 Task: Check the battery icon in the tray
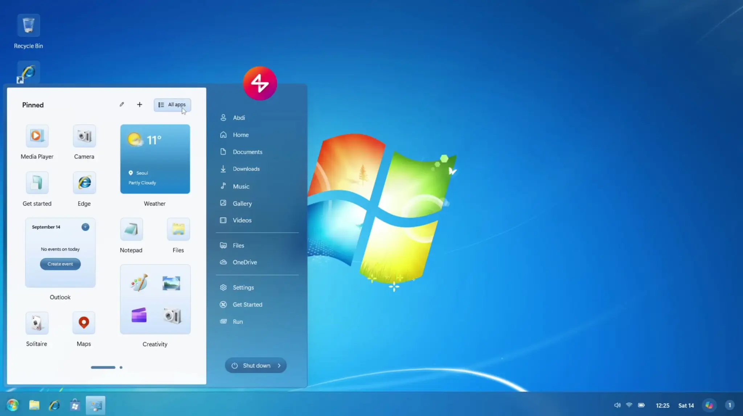point(641,405)
